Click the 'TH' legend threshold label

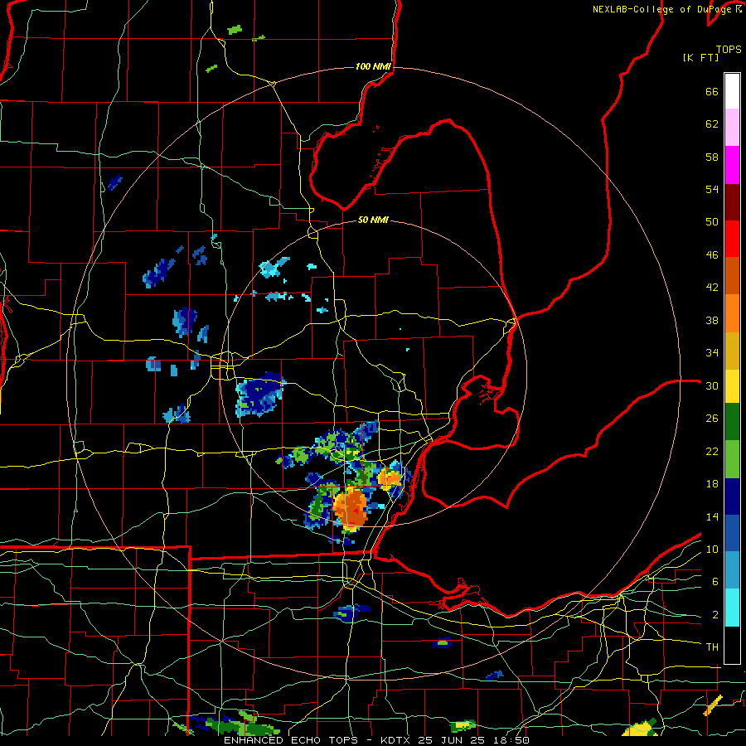pyautogui.click(x=712, y=647)
